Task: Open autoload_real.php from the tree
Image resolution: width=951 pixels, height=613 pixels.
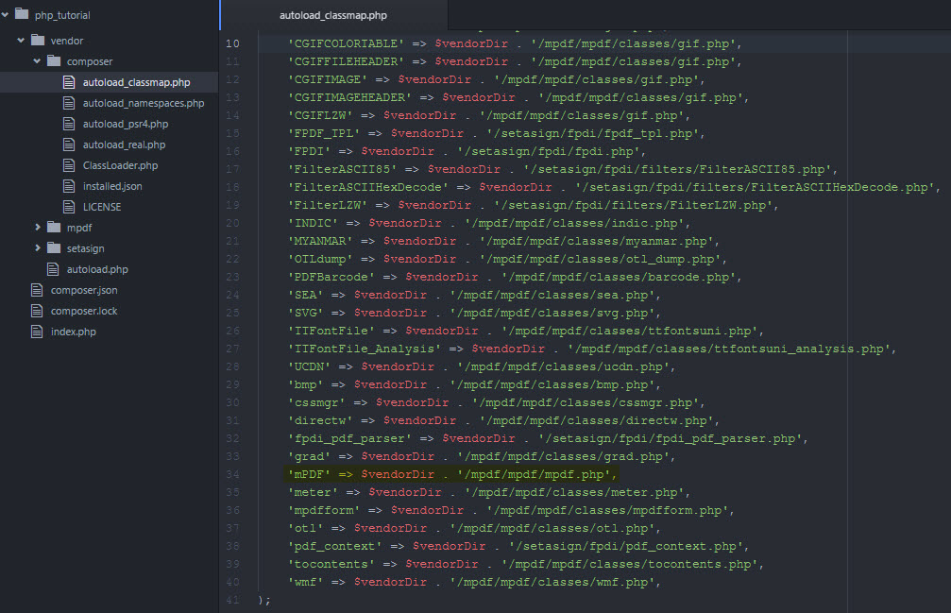Action: (124, 145)
